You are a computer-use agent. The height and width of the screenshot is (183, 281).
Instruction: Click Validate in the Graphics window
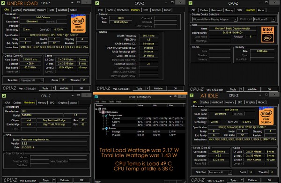tap(252, 89)
